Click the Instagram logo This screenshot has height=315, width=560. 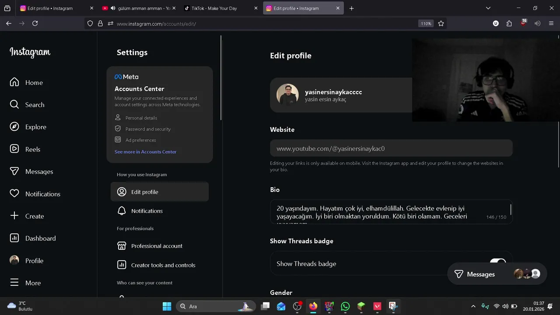coord(30,52)
